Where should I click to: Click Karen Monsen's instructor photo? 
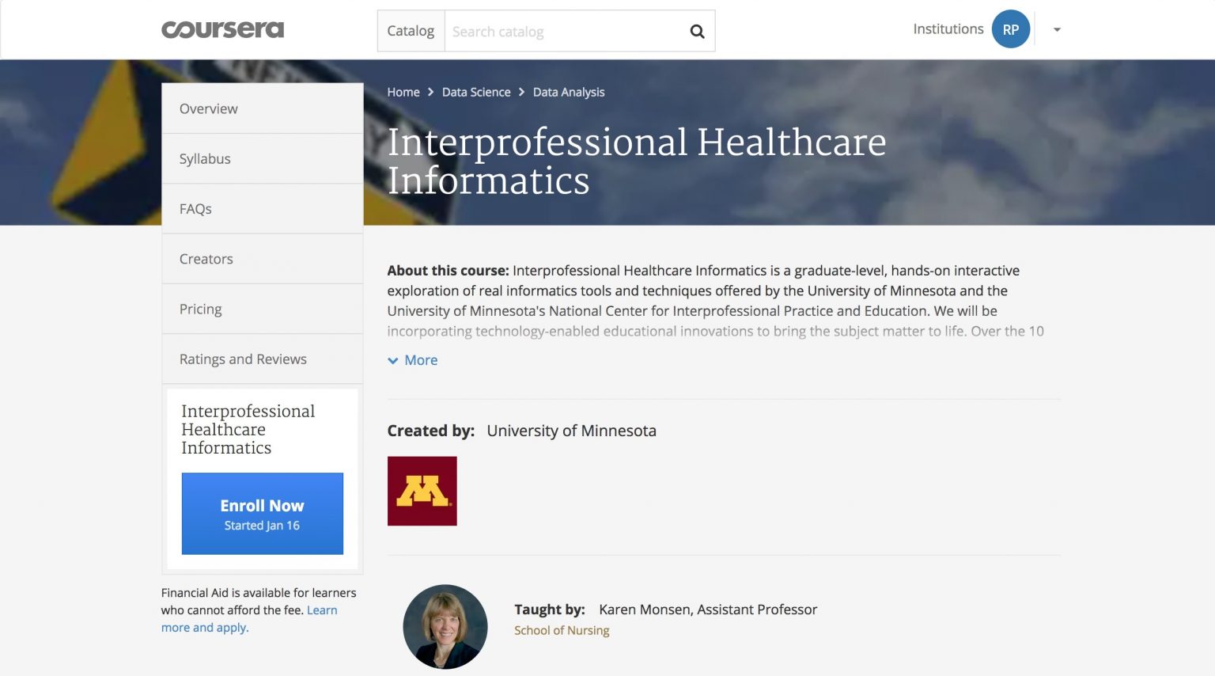pyautogui.click(x=445, y=626)
